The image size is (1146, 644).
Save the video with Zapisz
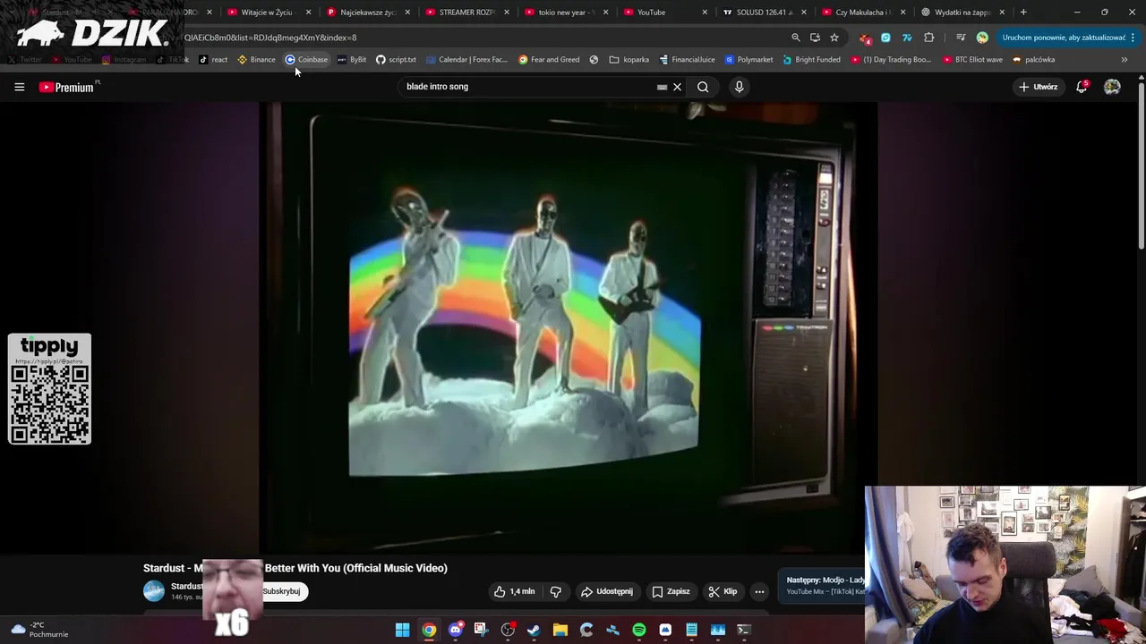671,591
